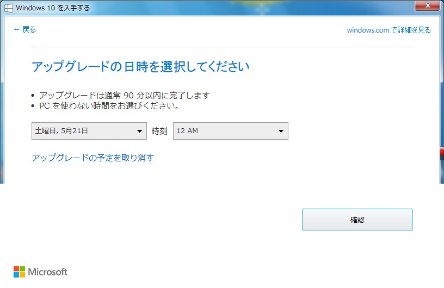Click the heading アップグレードの日時を選択してください
The height and width of the screenshot is (288, 444).
[x=140, y=67]
